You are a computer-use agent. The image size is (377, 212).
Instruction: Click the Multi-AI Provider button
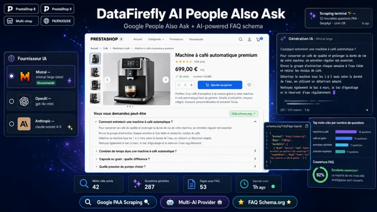click(x=194, y=202)
